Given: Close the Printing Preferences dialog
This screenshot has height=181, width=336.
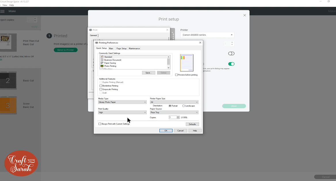Looking at the screenshot, I should click(200, 43).
